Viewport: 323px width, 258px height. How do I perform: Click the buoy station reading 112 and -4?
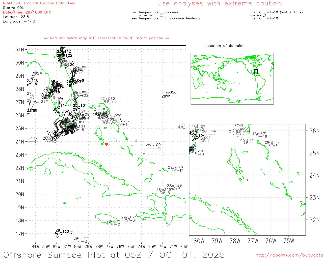pyautogui.click(x=29, y=140)
